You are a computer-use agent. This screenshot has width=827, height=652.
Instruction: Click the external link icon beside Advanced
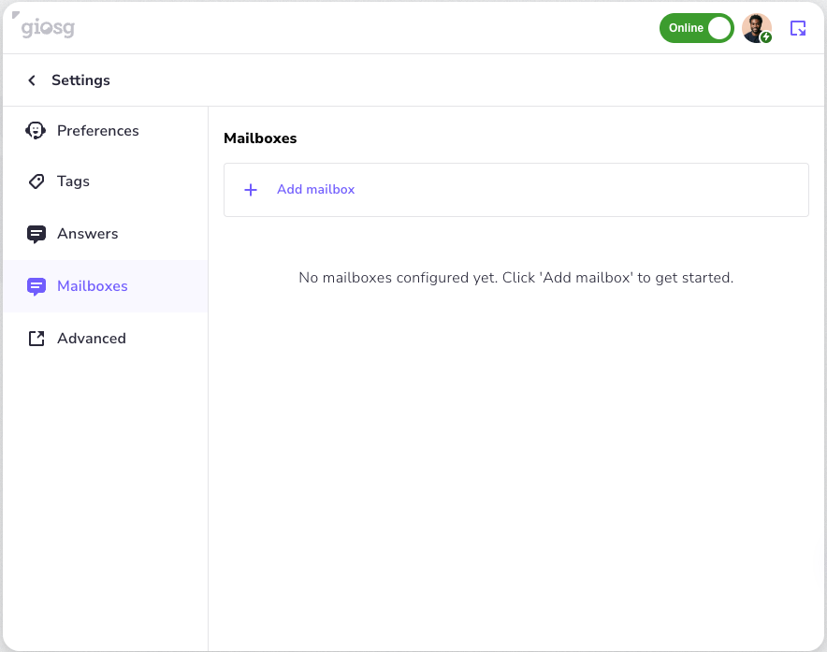pos(36,338)
